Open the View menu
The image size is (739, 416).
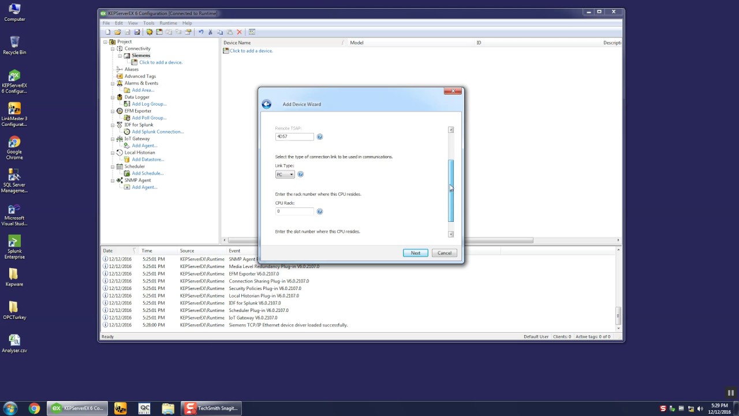(x=133, y=23)
